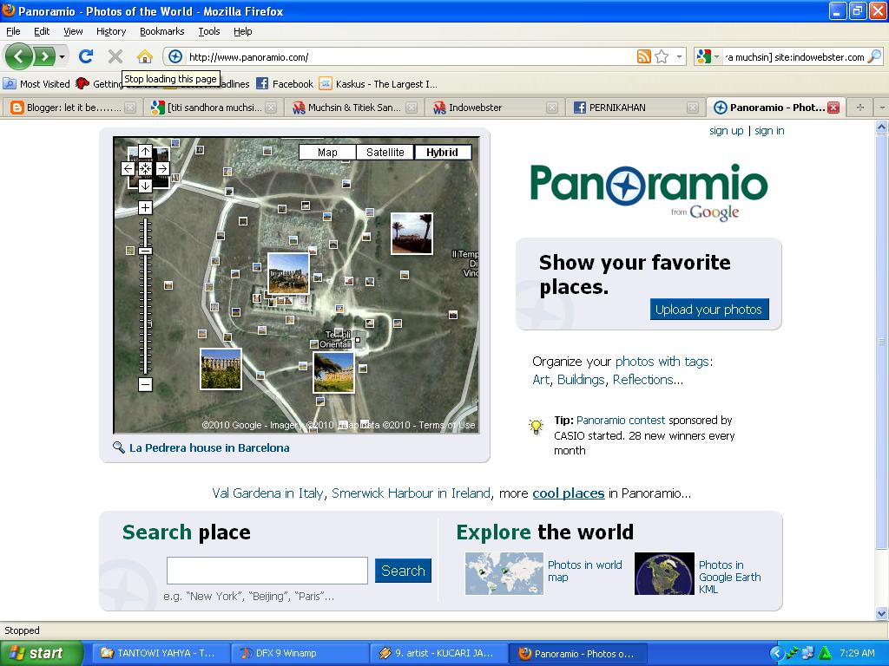889x666 pixels.
Task: Open the Windows Start menu
Action: pos(41,653)
